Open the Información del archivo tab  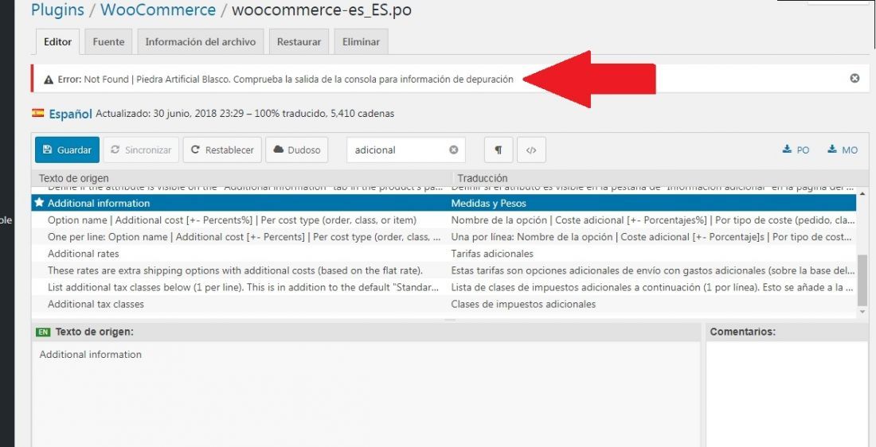pos(201,42)
